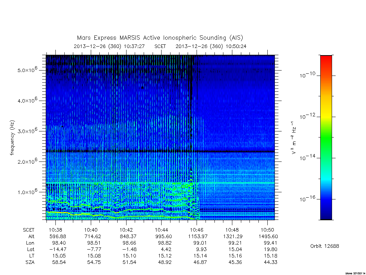This screenshot has height=275, width=366.
Task: Click the dark horizontal band near 2.3 MHz
Action: click(x=160, y=151)
